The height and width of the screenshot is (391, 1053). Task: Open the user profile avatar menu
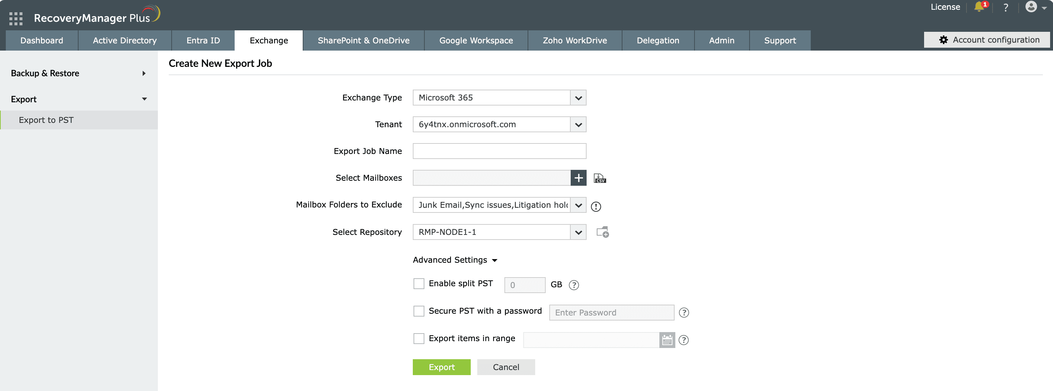1031,7
